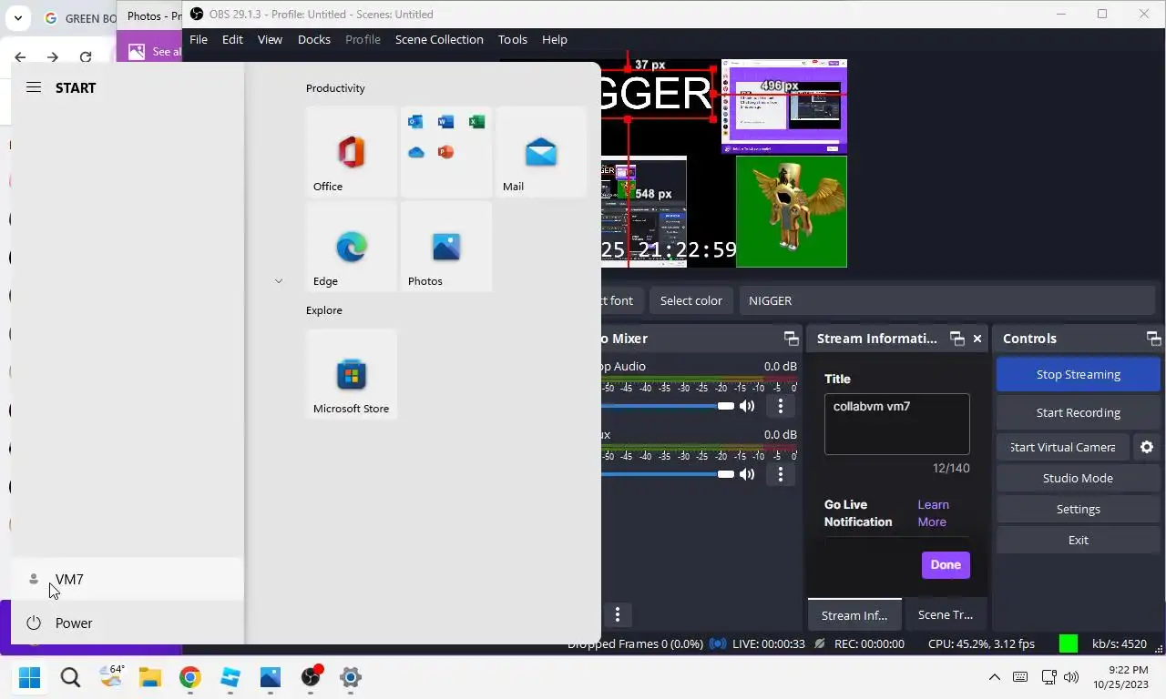Click the purple Done button
The width and height of the screenshot is (1166, 699).
click(x=946, y=564)
